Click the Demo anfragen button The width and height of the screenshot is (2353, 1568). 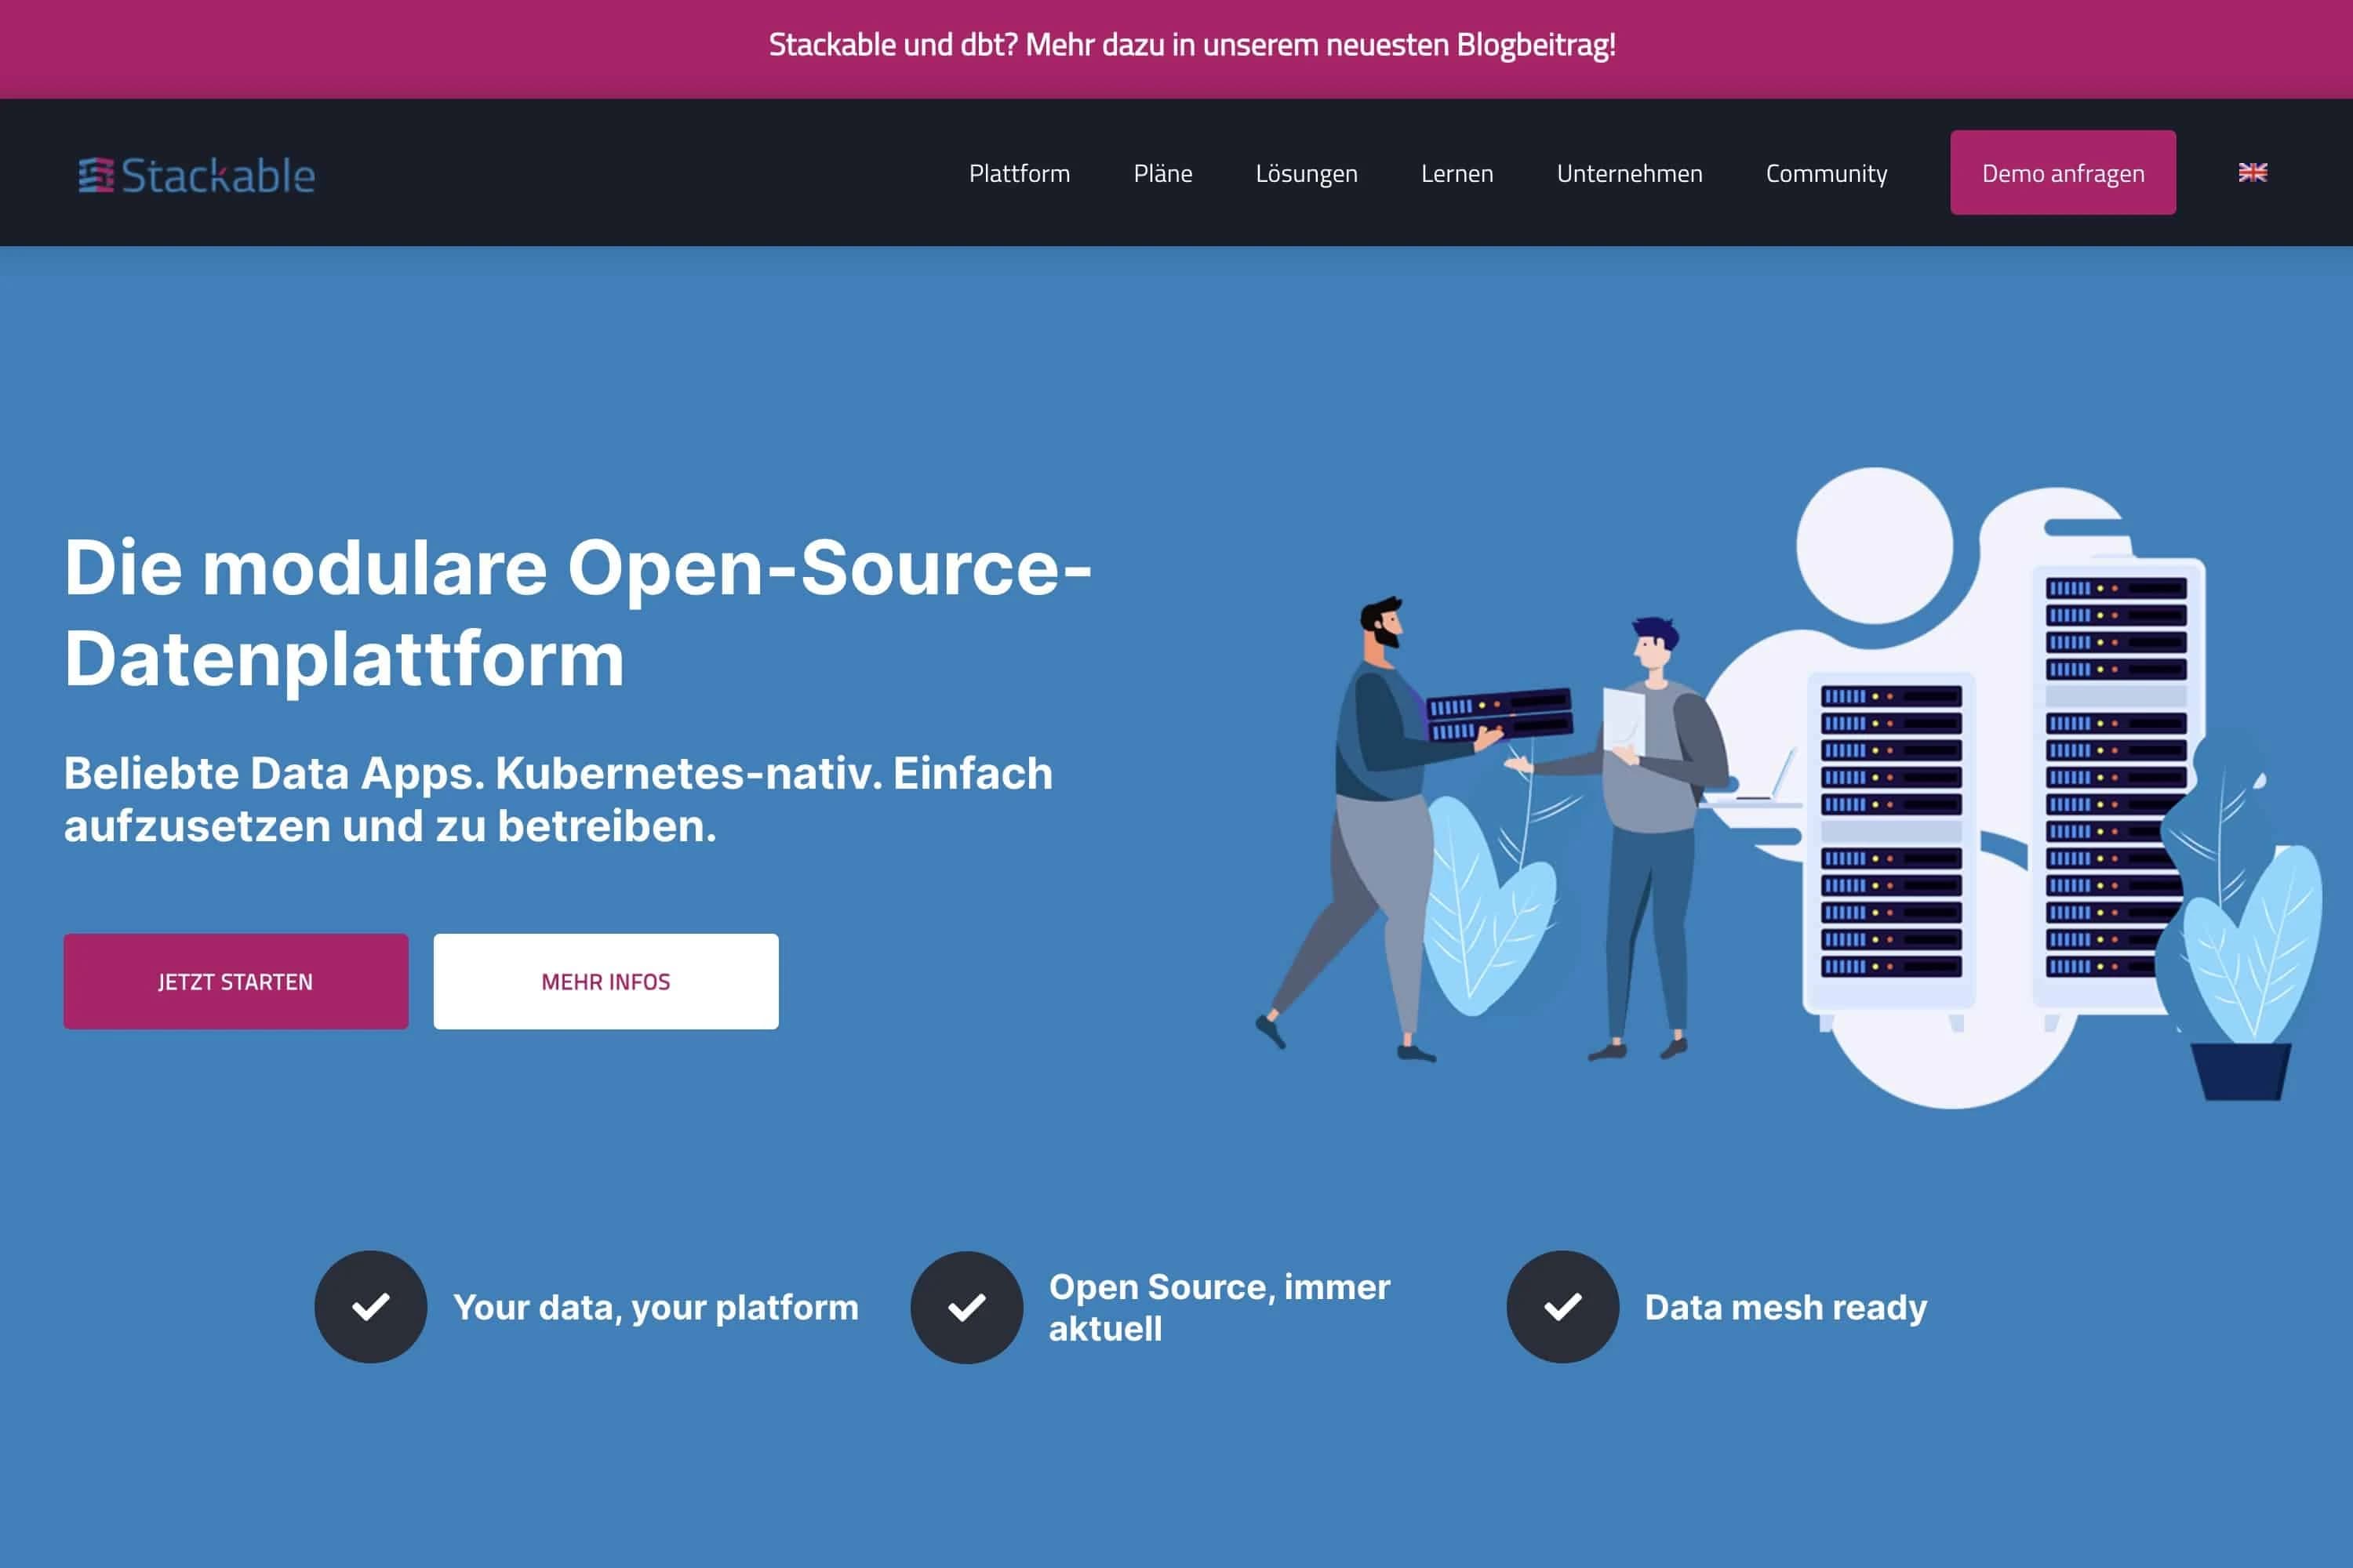click(x=2062, y=173)
